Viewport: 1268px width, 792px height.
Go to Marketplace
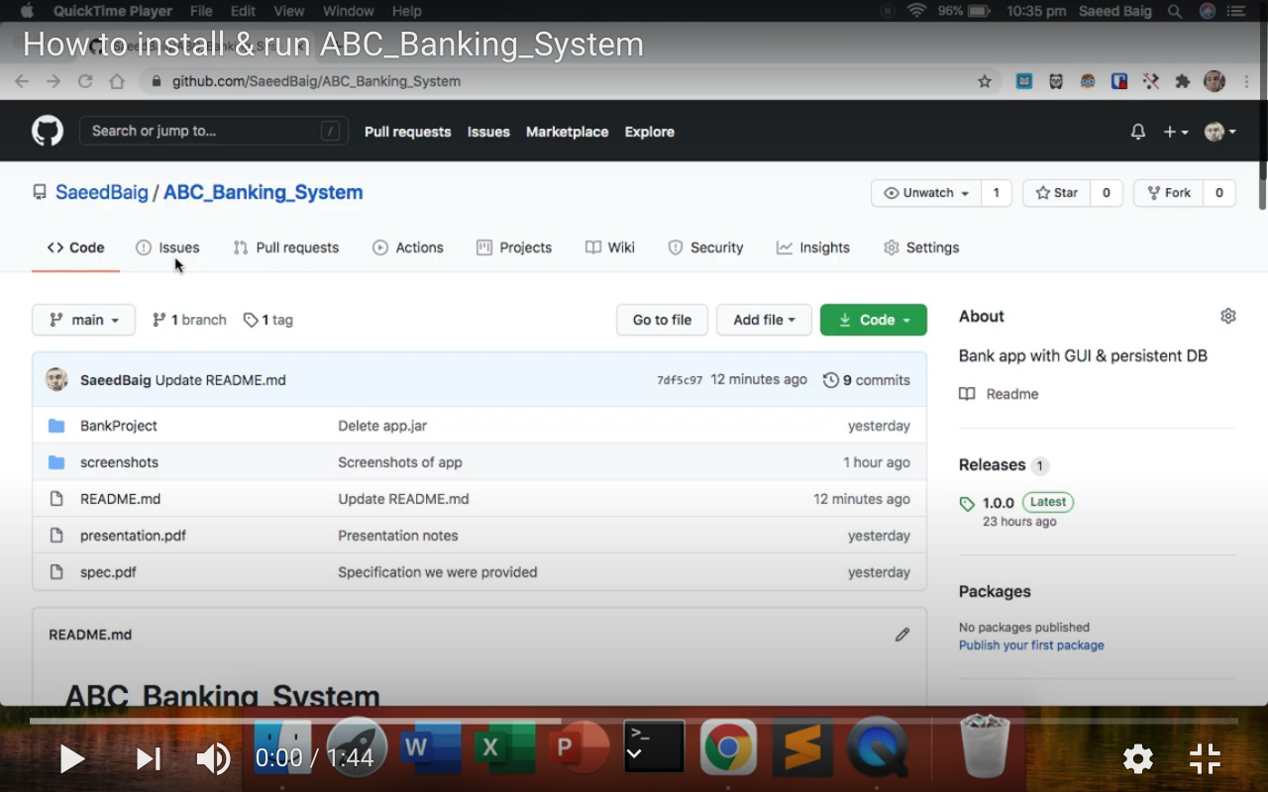point(567,132)
